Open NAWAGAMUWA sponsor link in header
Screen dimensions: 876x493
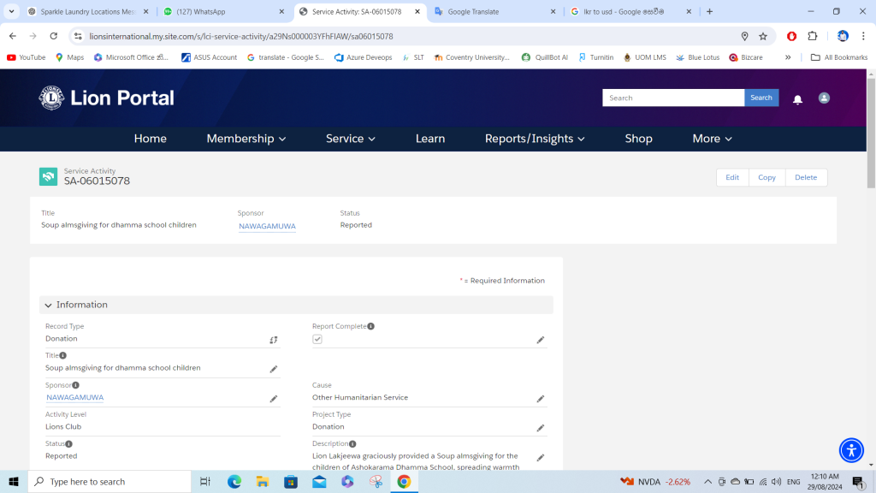point(267,226)
